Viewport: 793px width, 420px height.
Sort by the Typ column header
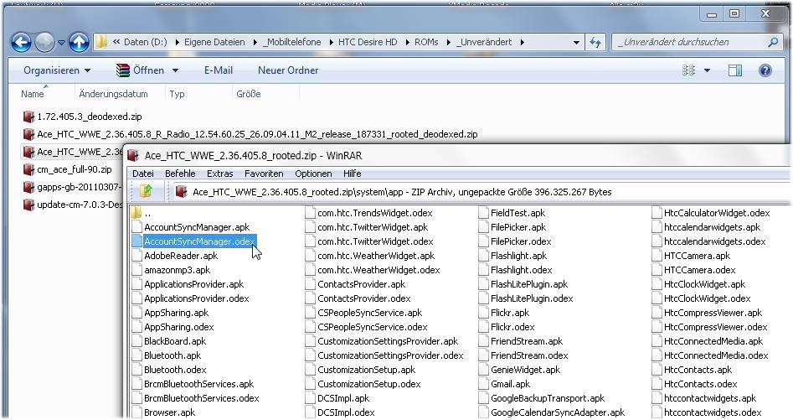pos(177,94)
